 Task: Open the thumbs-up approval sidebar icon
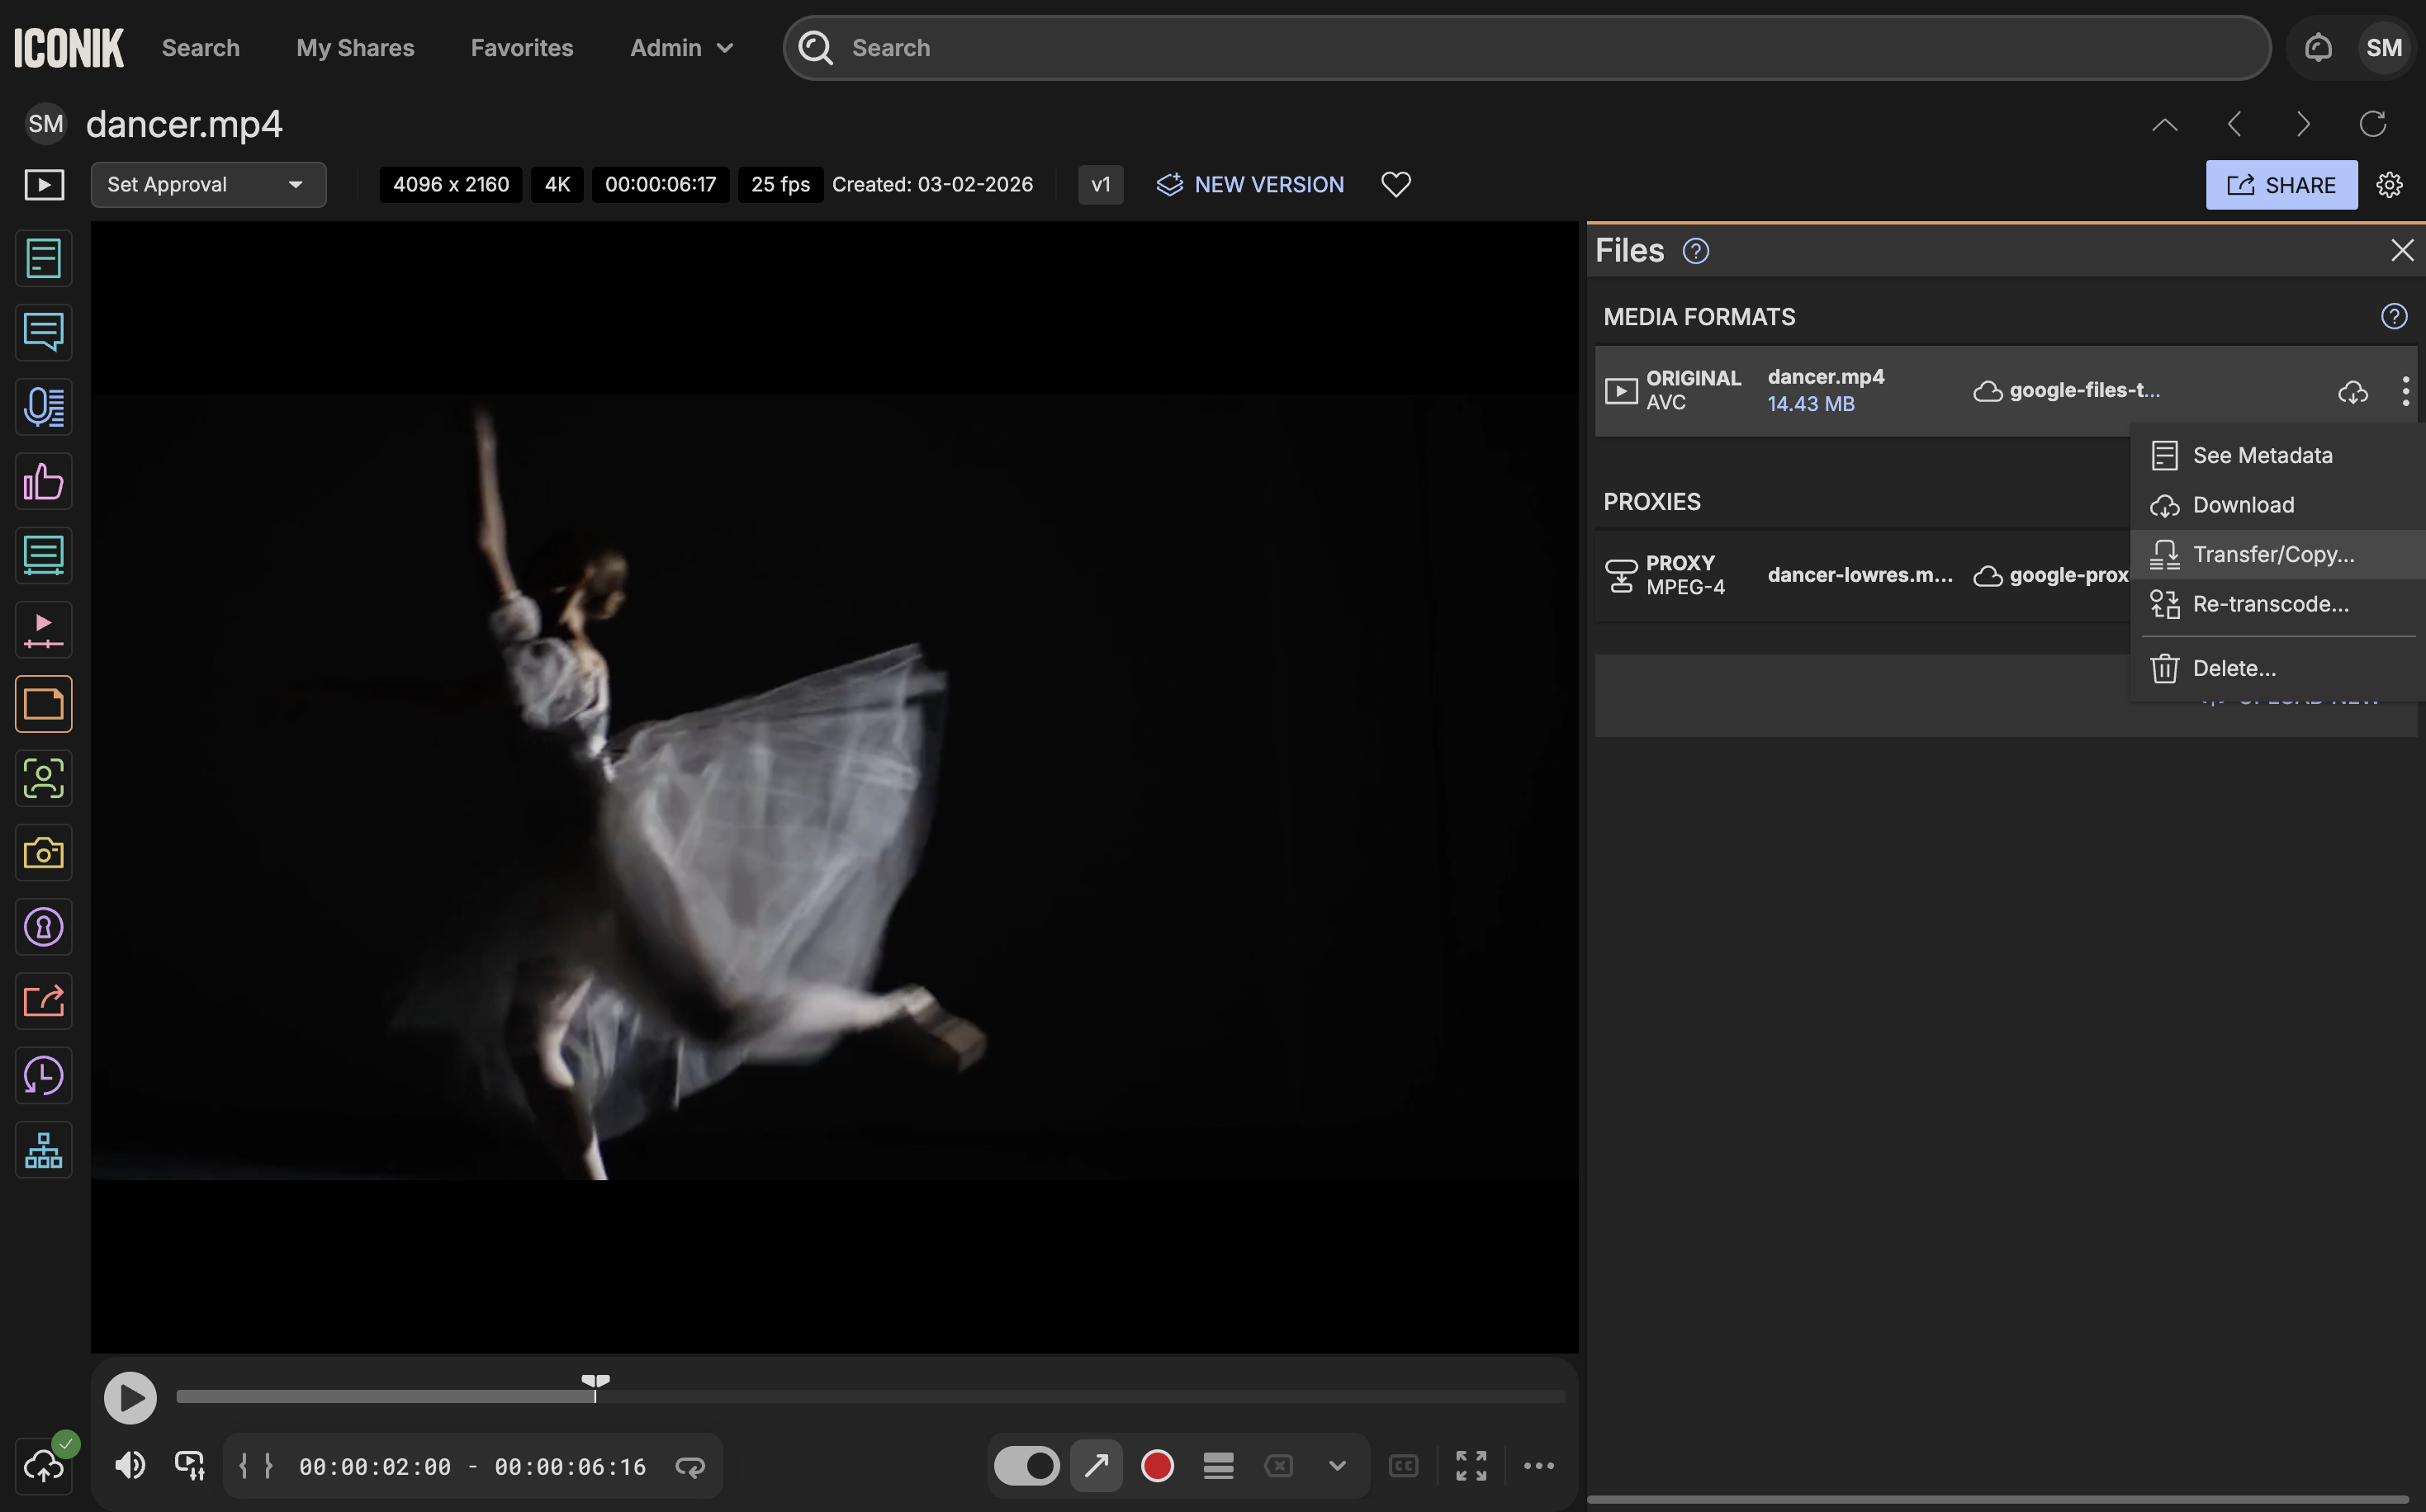43,482
